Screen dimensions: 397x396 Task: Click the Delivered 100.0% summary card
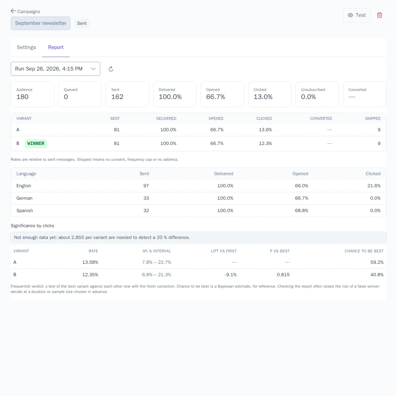tap(175, 94)
